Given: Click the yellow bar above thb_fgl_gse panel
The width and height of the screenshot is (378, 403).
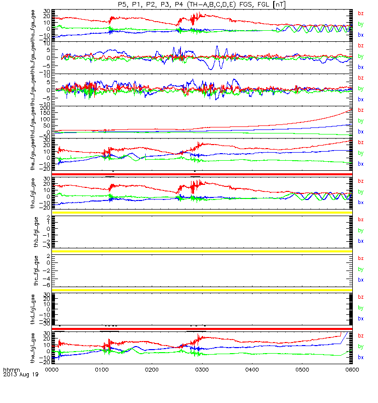Looking at the screenshot, I should [x=202, y=213].
